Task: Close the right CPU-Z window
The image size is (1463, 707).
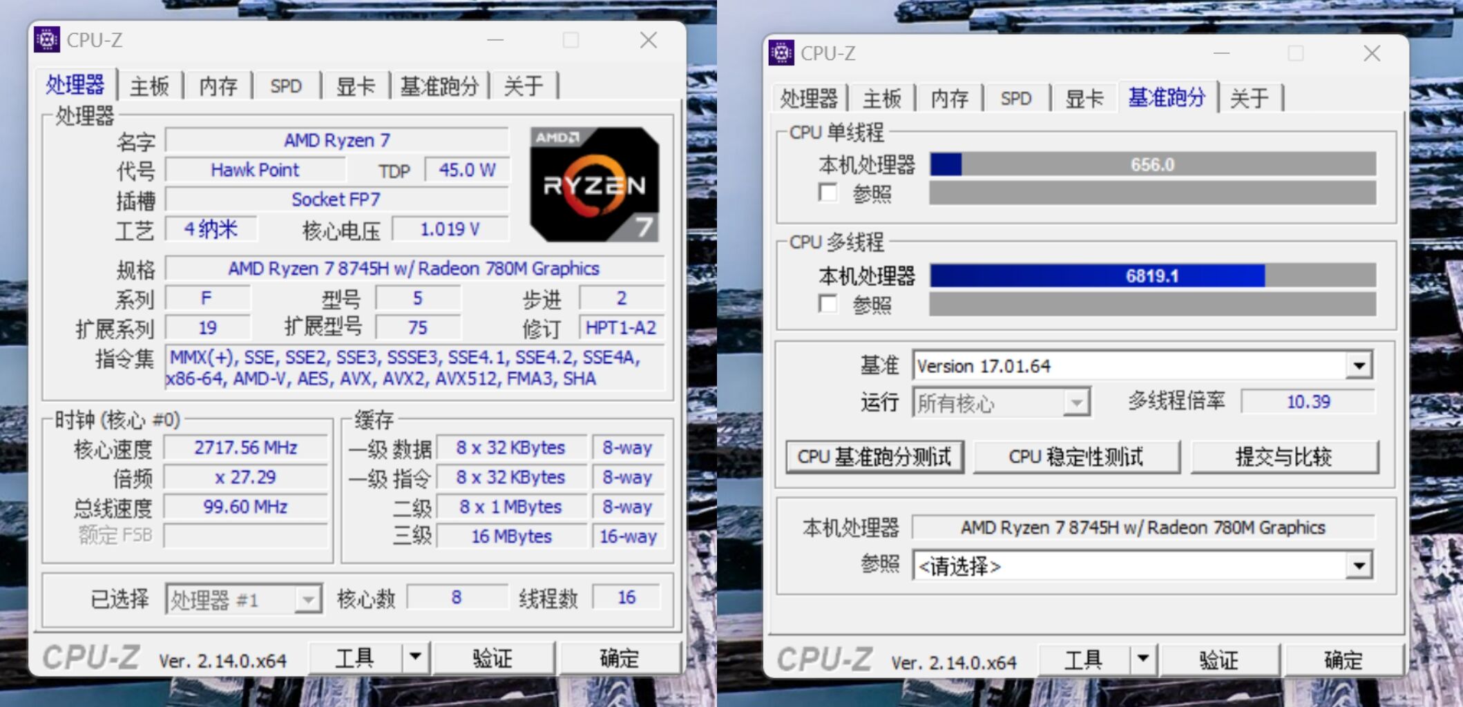Action: pos(1372,53)
